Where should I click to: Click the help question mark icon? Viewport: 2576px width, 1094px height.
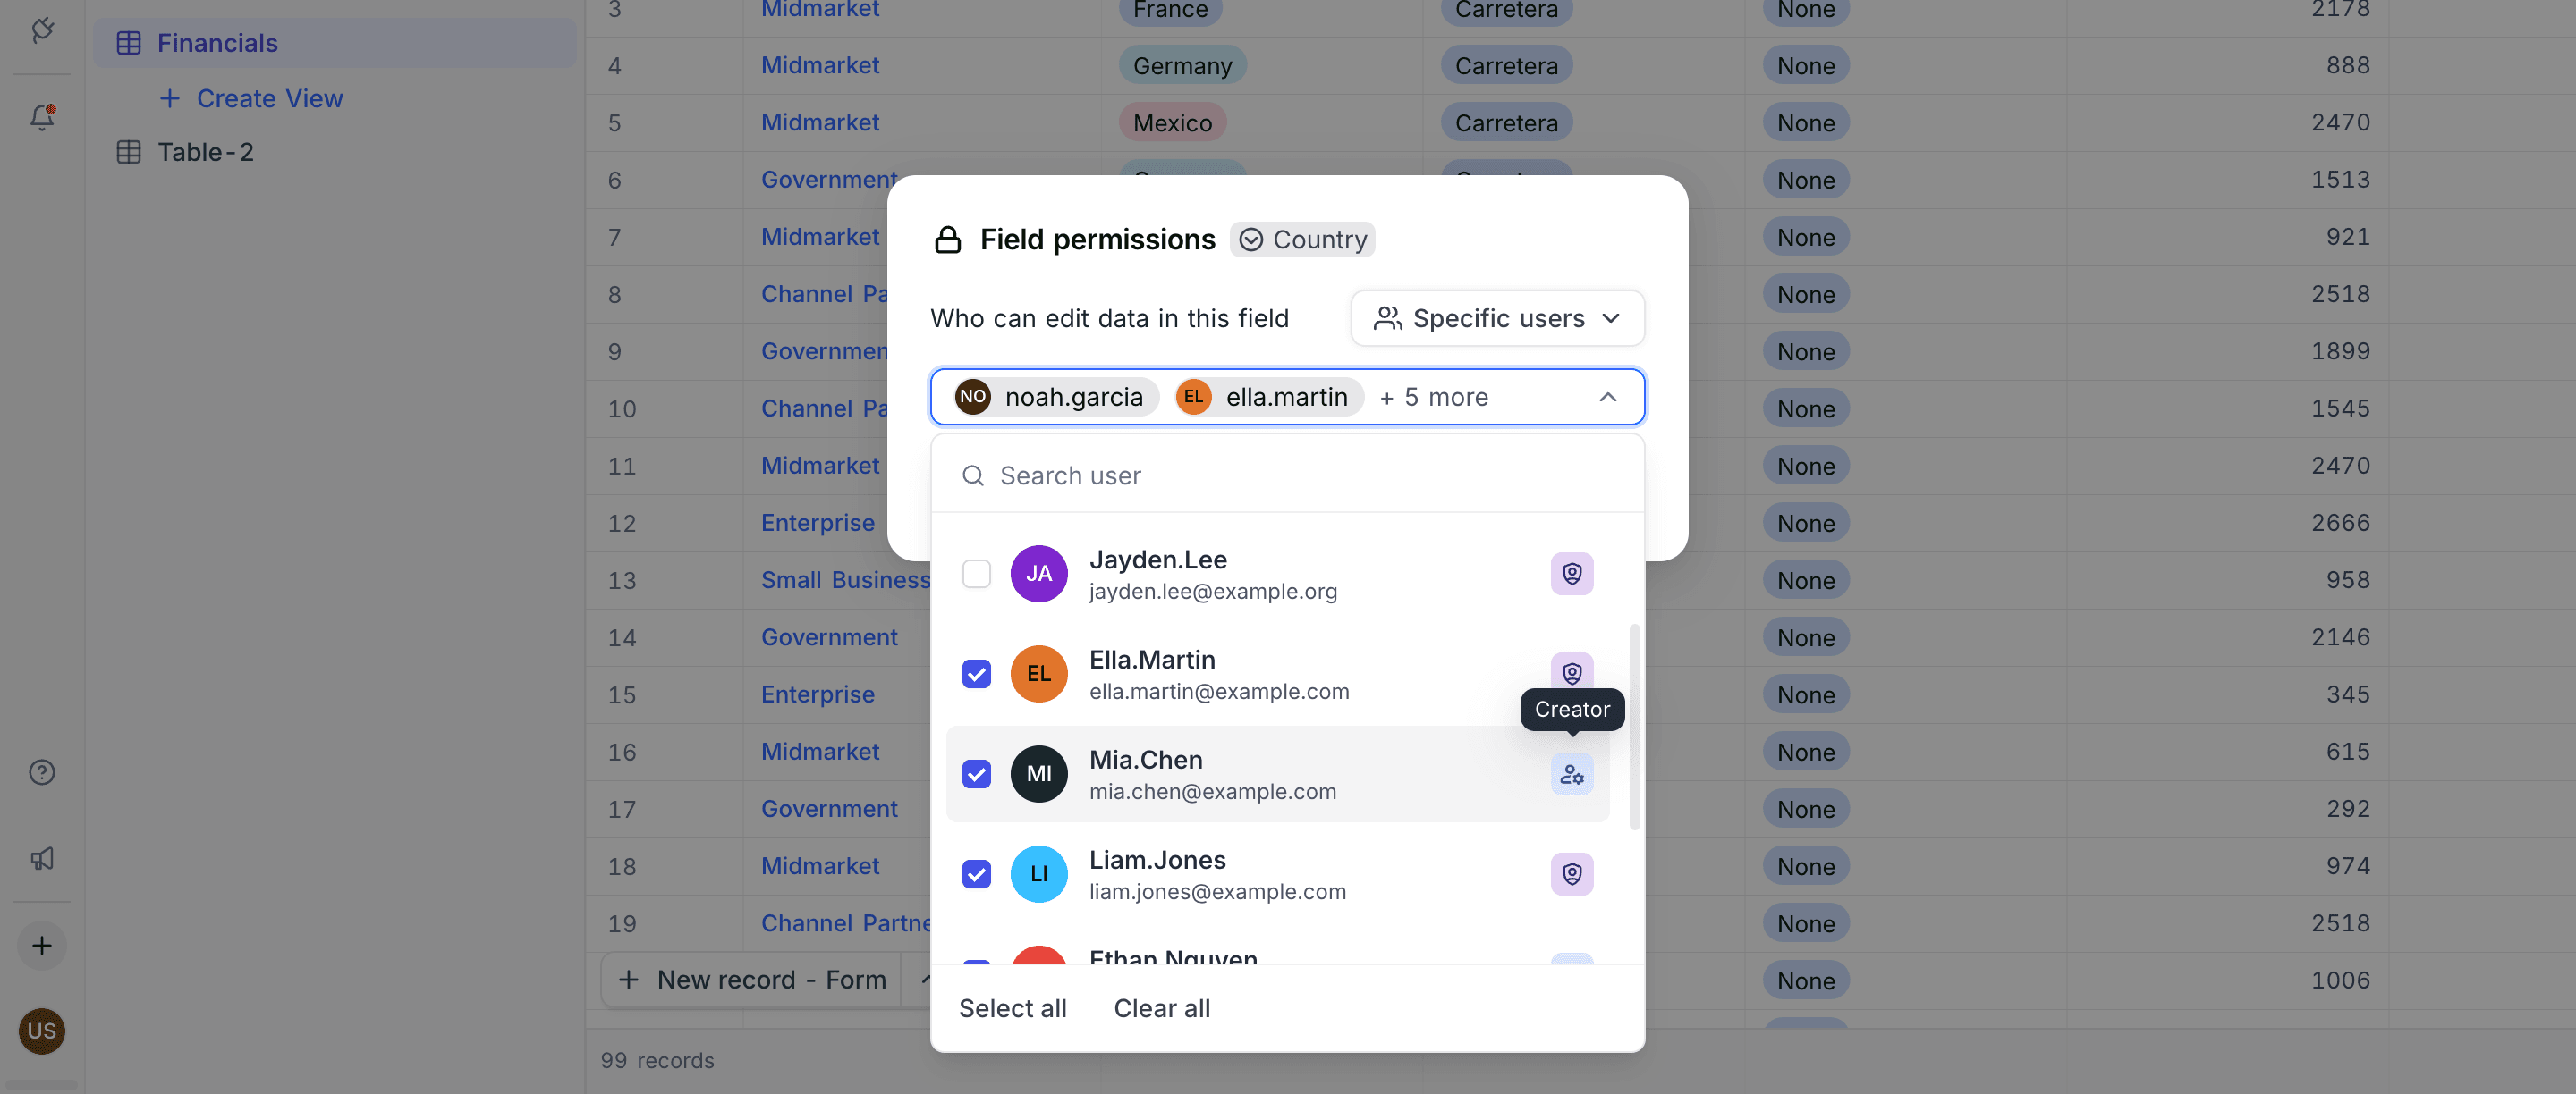pos(41,771)
